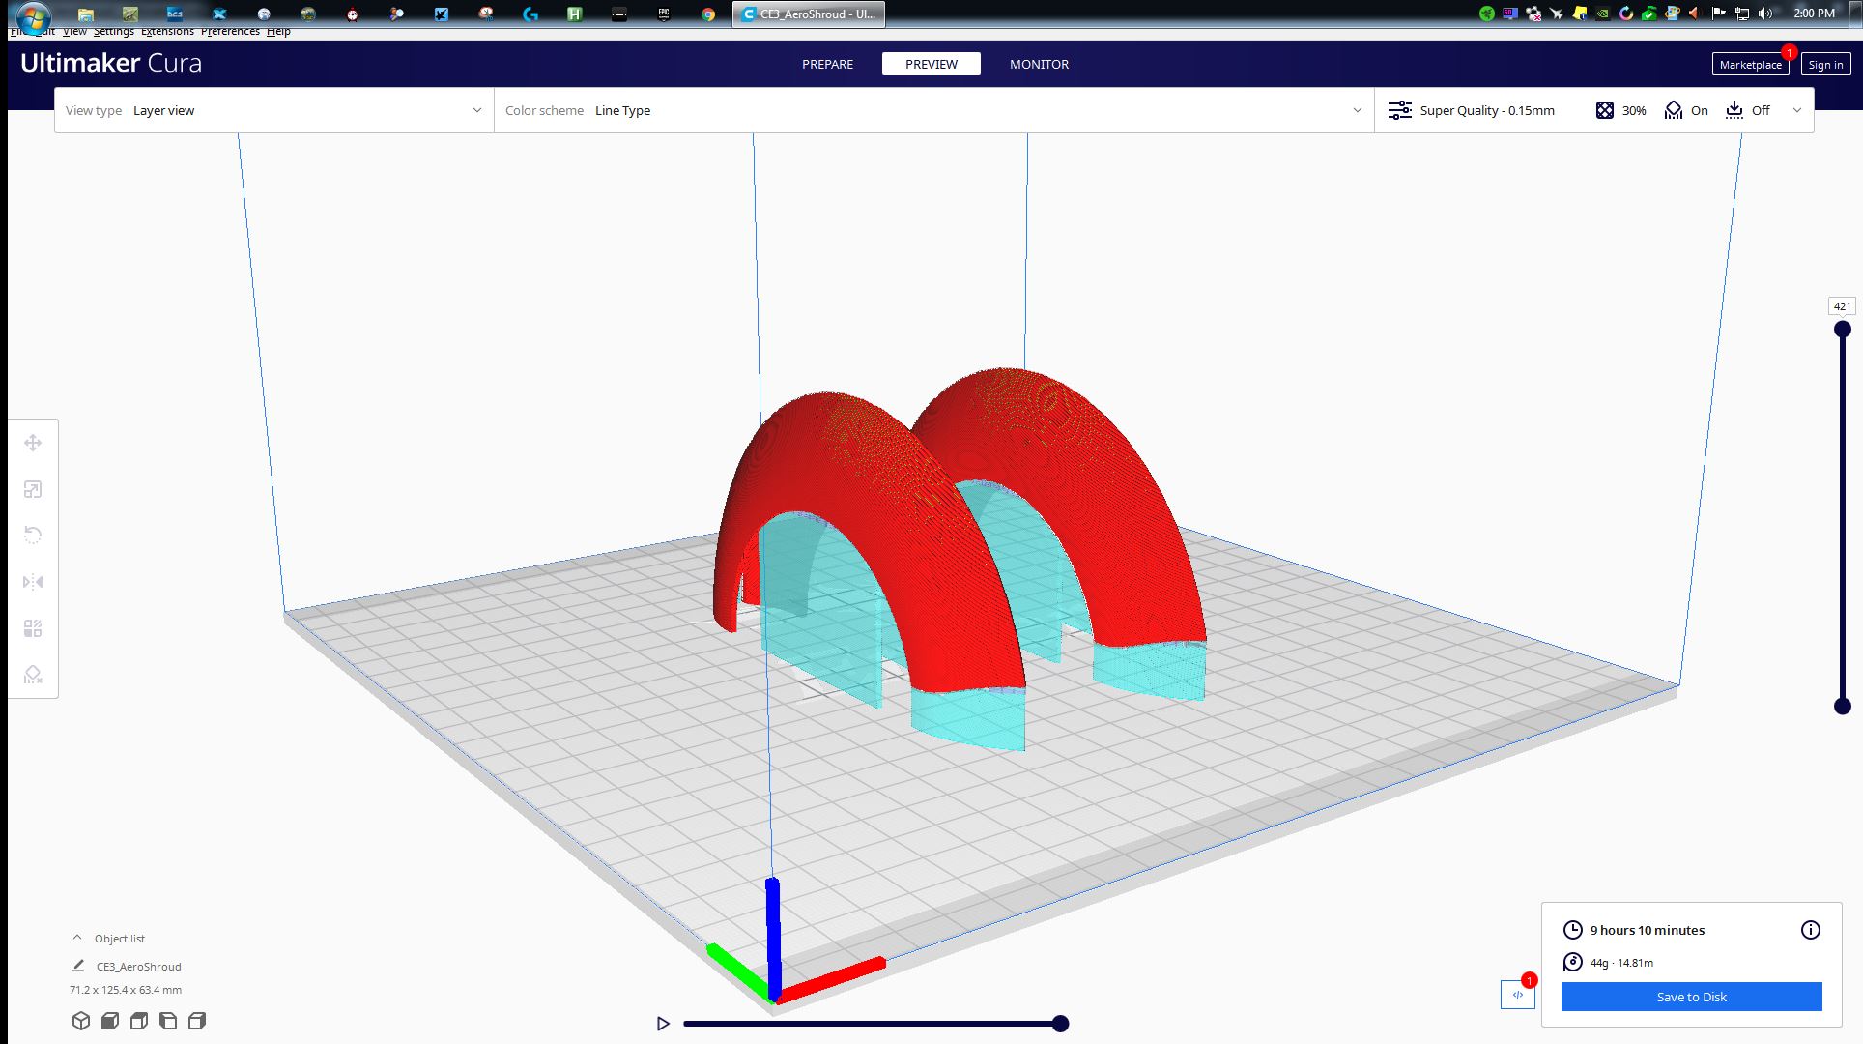
Task: Open the Color scheme dropdown
Action: tap(934, 110)
